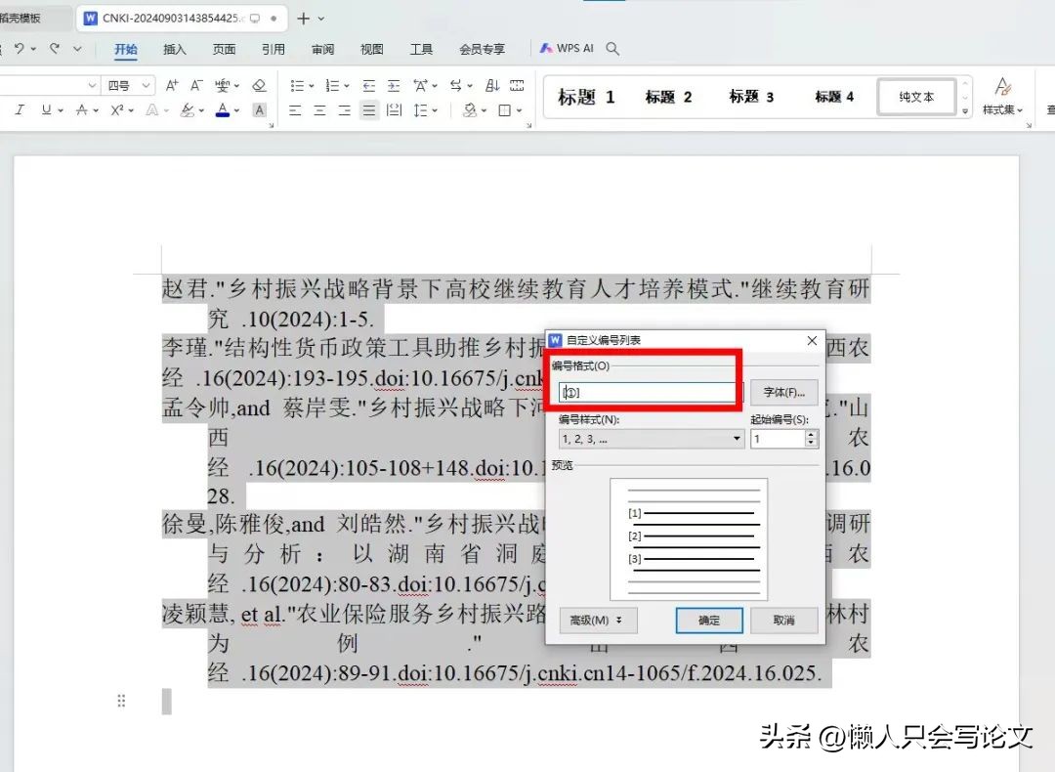Image resolution: width=1055 pixels, height=772 pixels.
Task: Open the 引用 ribbon tab
Action: tap(274, 49)
